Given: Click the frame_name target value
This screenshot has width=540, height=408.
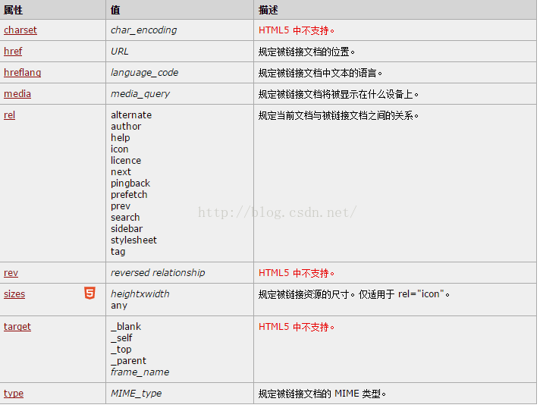Looking at the screenshot, I should [x=140, y=372].
